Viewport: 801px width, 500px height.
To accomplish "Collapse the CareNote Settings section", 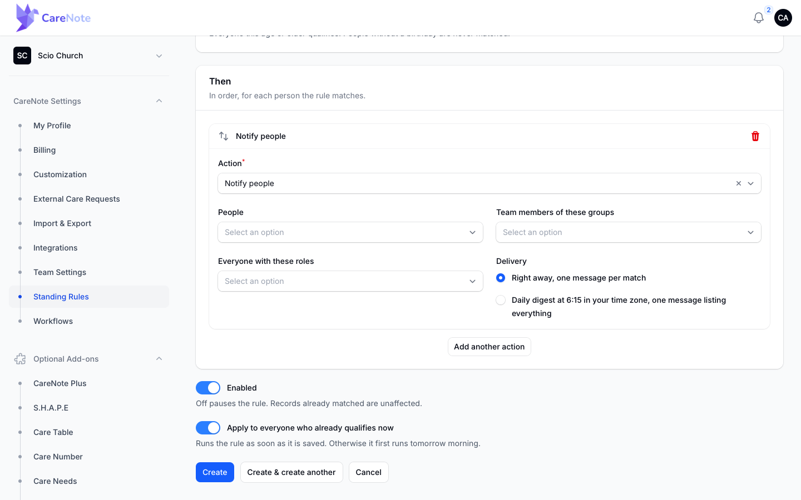I will point(159,101).
